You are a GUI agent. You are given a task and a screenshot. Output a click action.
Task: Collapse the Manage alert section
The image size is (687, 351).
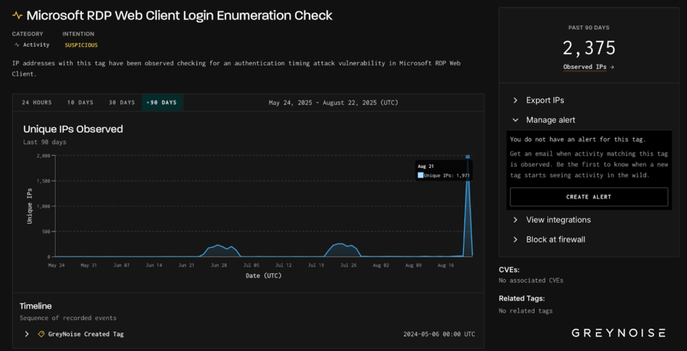click(x=549, y=120)
